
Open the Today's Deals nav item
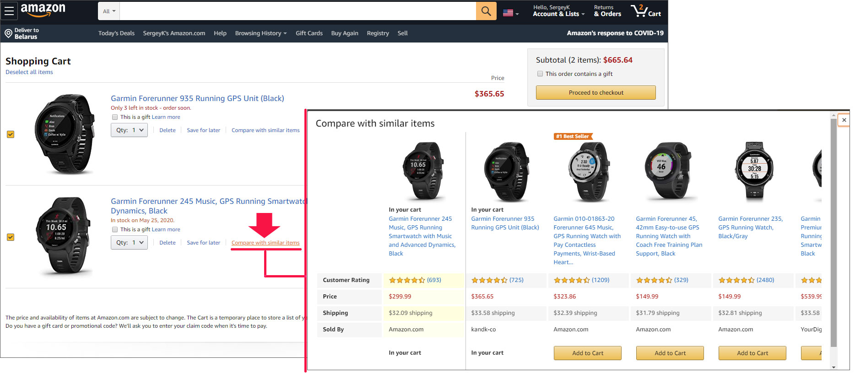(x=116, y=33)
